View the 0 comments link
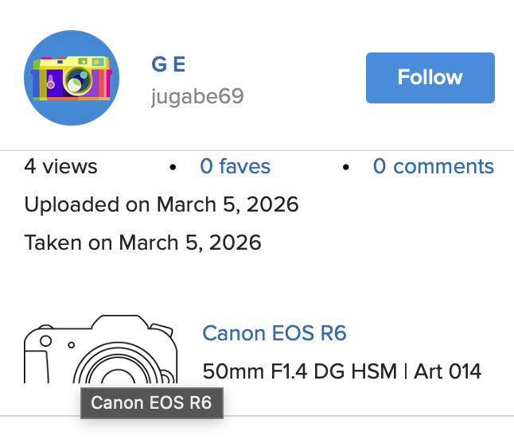The width and height of the screenshot is (514, 439). tap(433, 167)
